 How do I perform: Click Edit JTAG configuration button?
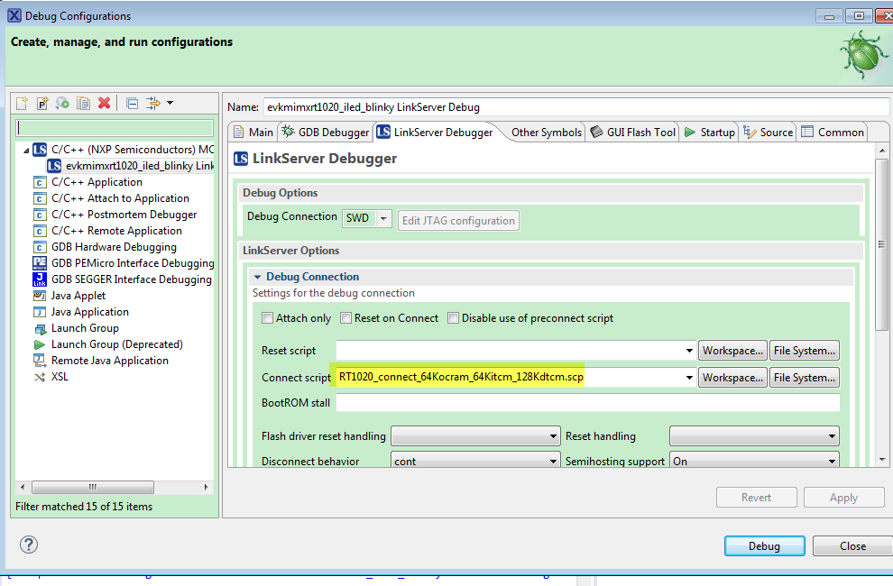[x=458, y=220]
